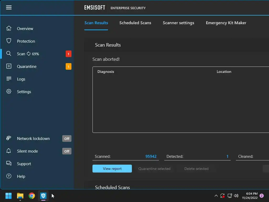Launch Chrome from the taskbar
269x202 pixels.
pyautogui.click(x=32, y=196)
